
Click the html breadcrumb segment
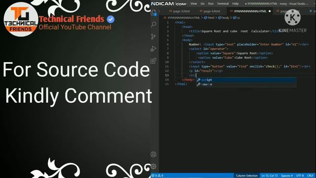click(x=209, y=18)
